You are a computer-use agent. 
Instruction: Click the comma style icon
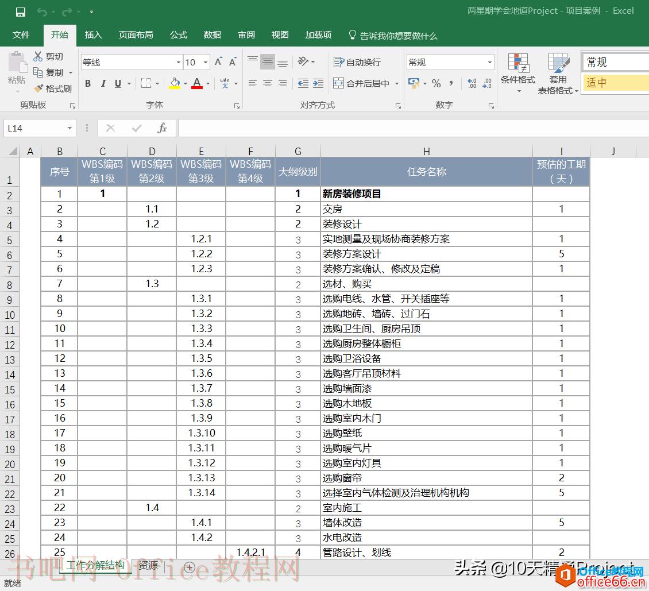point(451,84)
